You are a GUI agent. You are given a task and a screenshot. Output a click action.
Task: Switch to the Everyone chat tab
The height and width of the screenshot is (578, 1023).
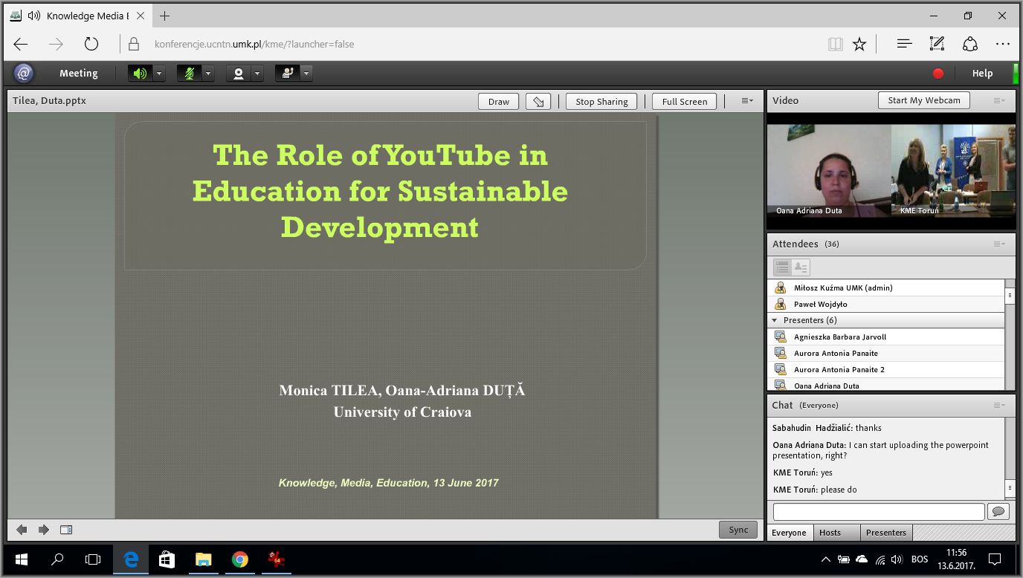789,533
